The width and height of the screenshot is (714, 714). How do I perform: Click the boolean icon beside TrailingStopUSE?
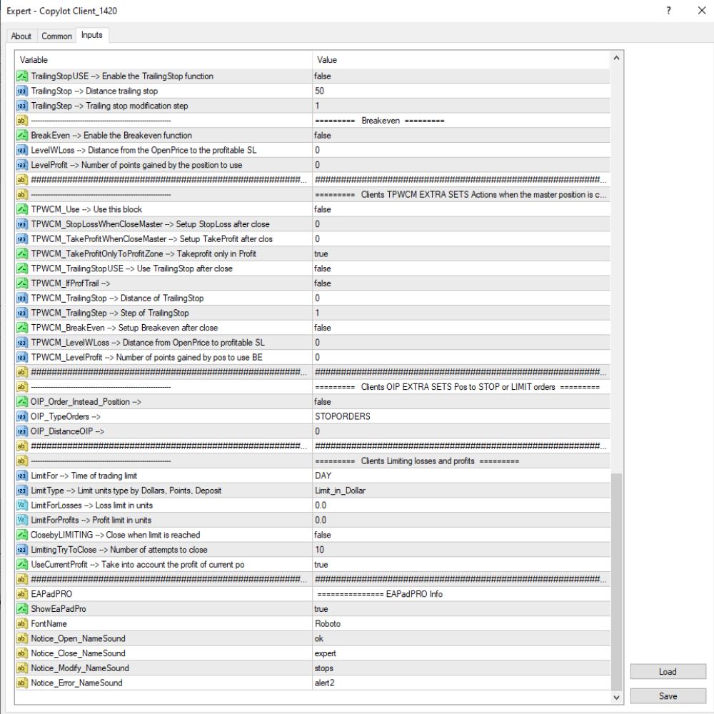point(22,76)
